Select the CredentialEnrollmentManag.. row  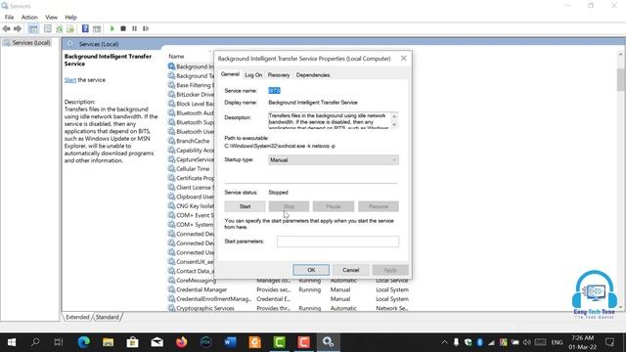(289, 299)
